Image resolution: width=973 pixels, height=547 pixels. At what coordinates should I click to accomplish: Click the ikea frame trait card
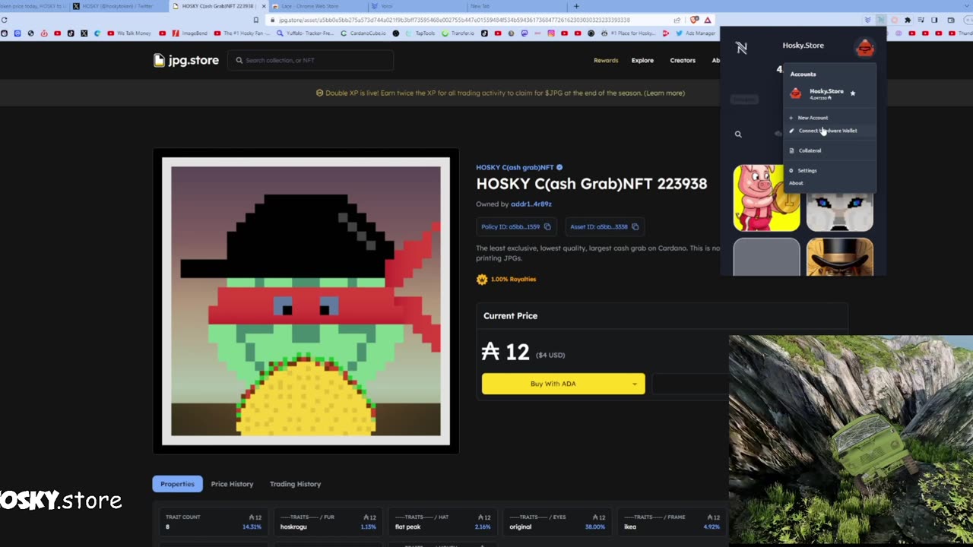click(x=671, y=522)
